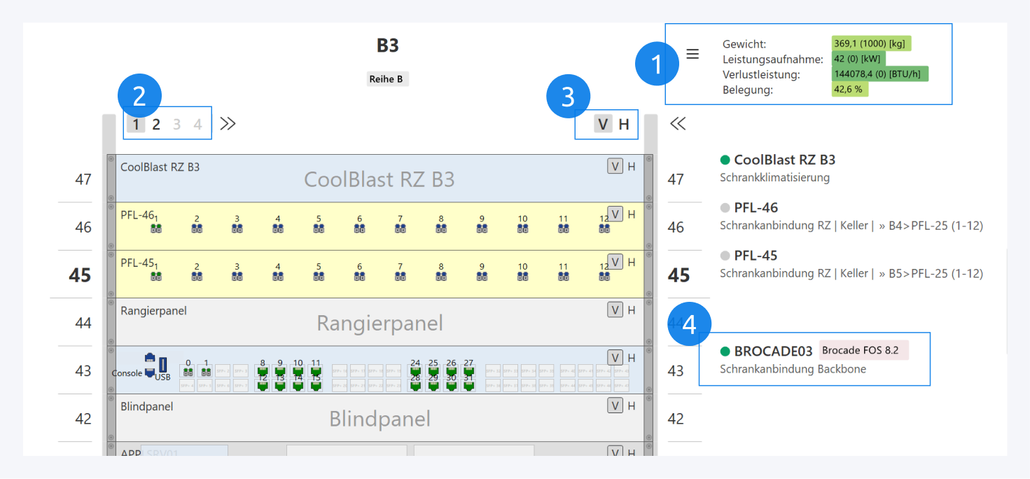This screenshot has width=1030, height=479.
Task: Select RJ45 port 8 on the Brocade switch
Action: click(x=262, y=372)
